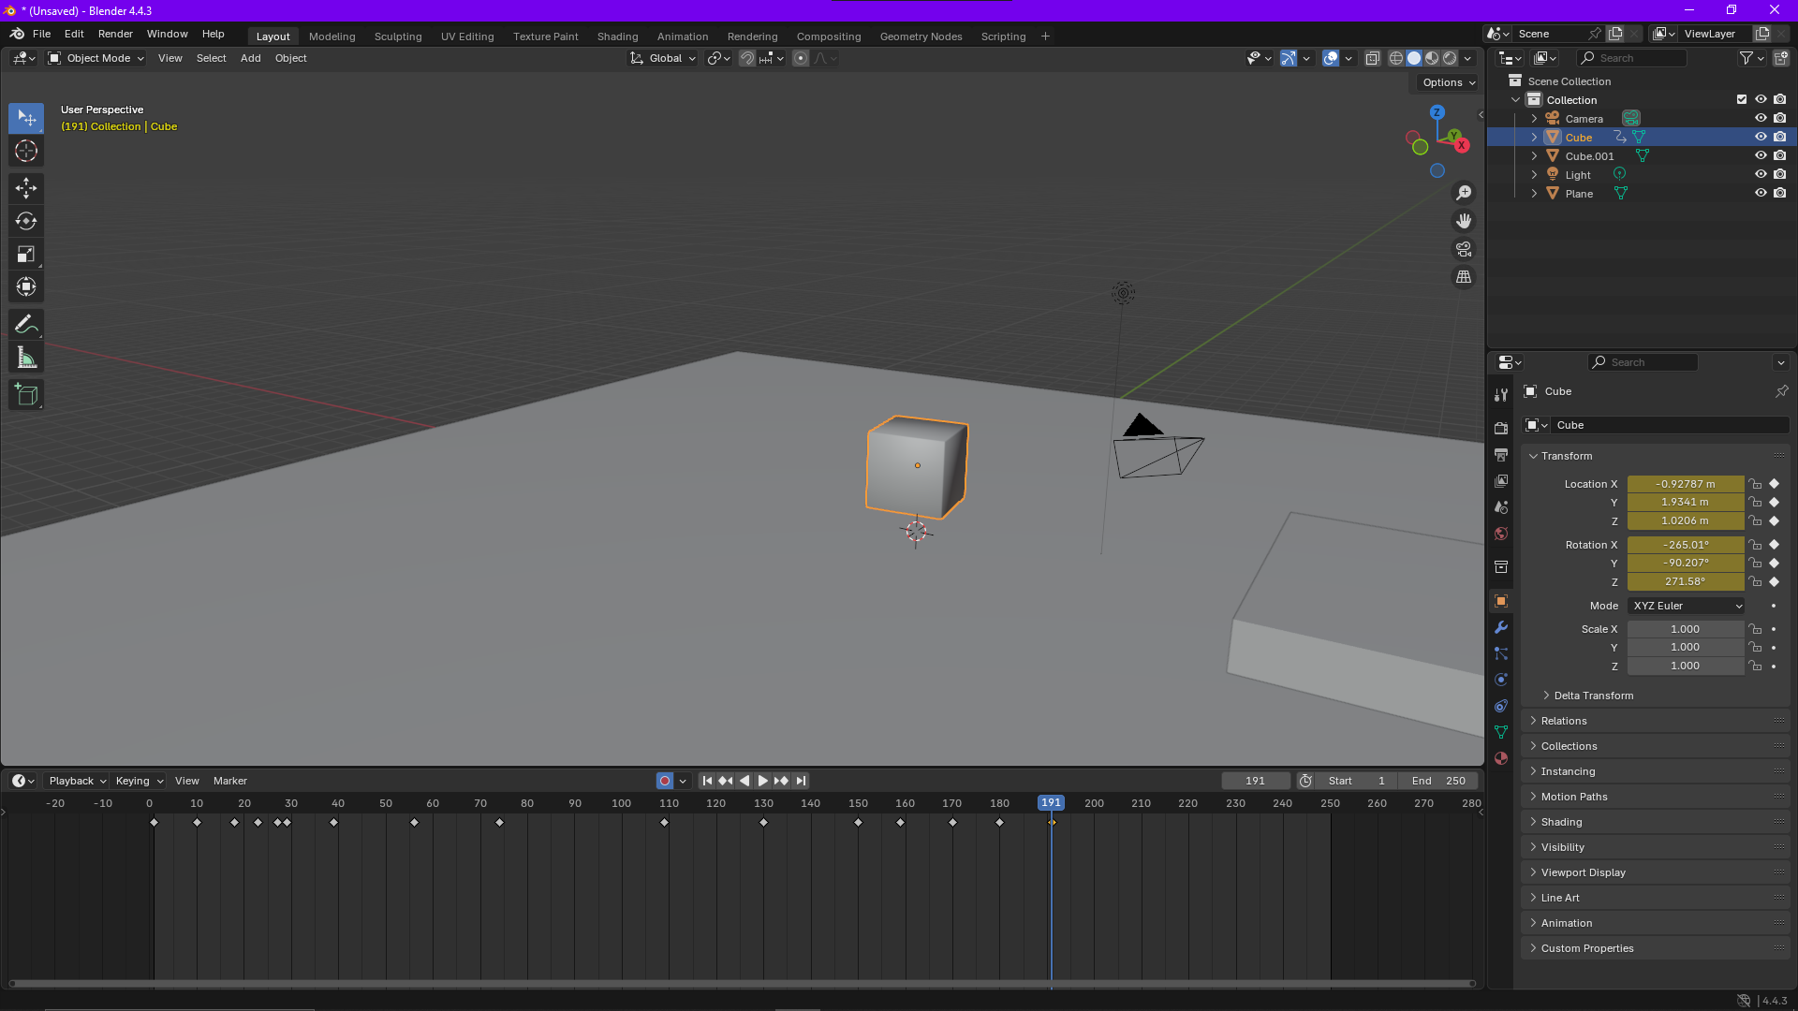1798x1011 pixels.
Task: Switch to Geometry Nodes workspace tab
Action: 921,37
